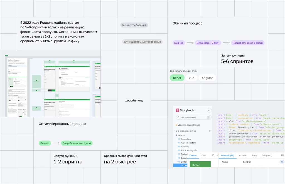Click the Storybook logo icon
The height and width of the screenshot is (184, 285).
point(177,110)
